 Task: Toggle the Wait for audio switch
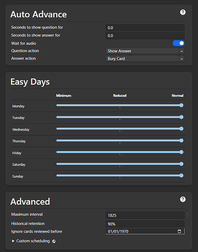pos(178,43)
